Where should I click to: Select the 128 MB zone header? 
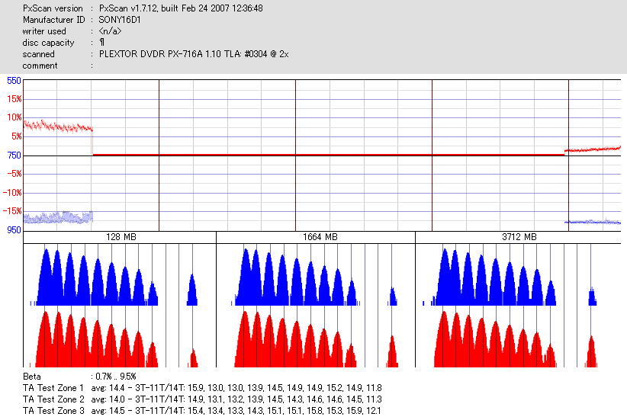[x=121, y=237]
